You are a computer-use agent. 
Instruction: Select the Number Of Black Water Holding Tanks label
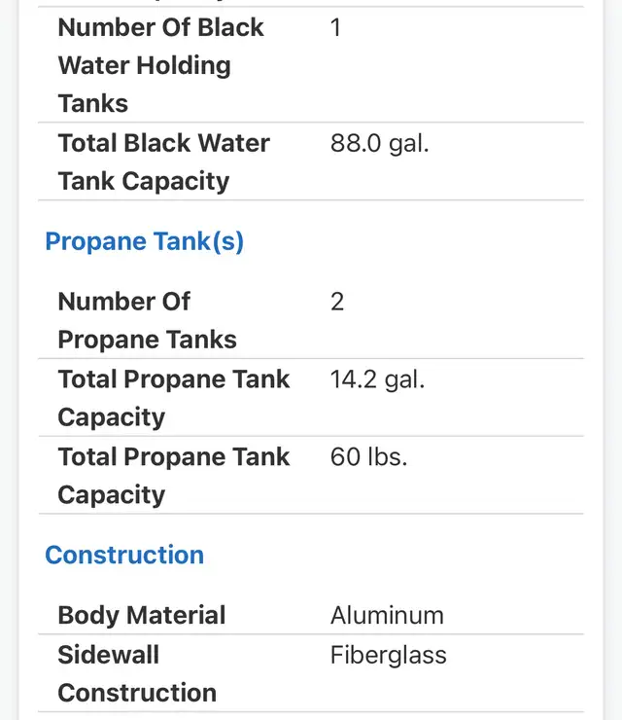(160, 65)
